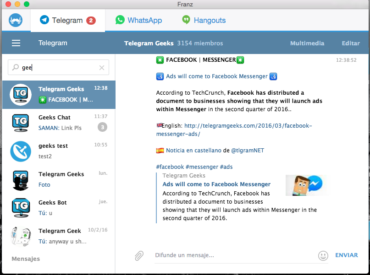
Task: Open the geeks test conversation
Action: point(59,151)
